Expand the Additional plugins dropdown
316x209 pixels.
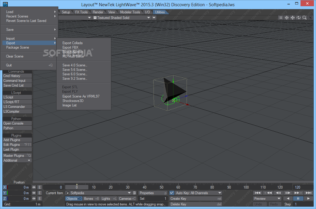click(x=17, y=160)
